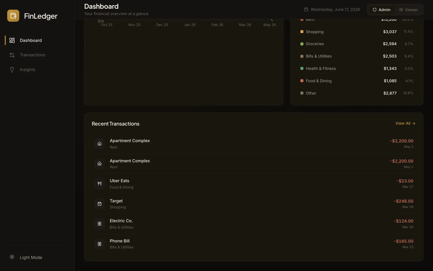Click the Mar 26 chart axis label
This screenshot has height=271, width=433.
coord(245,25)
